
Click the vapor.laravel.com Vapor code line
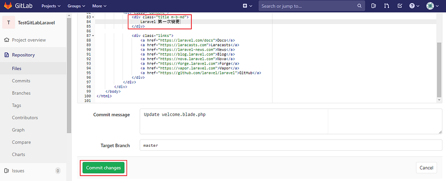coord(190,68)
